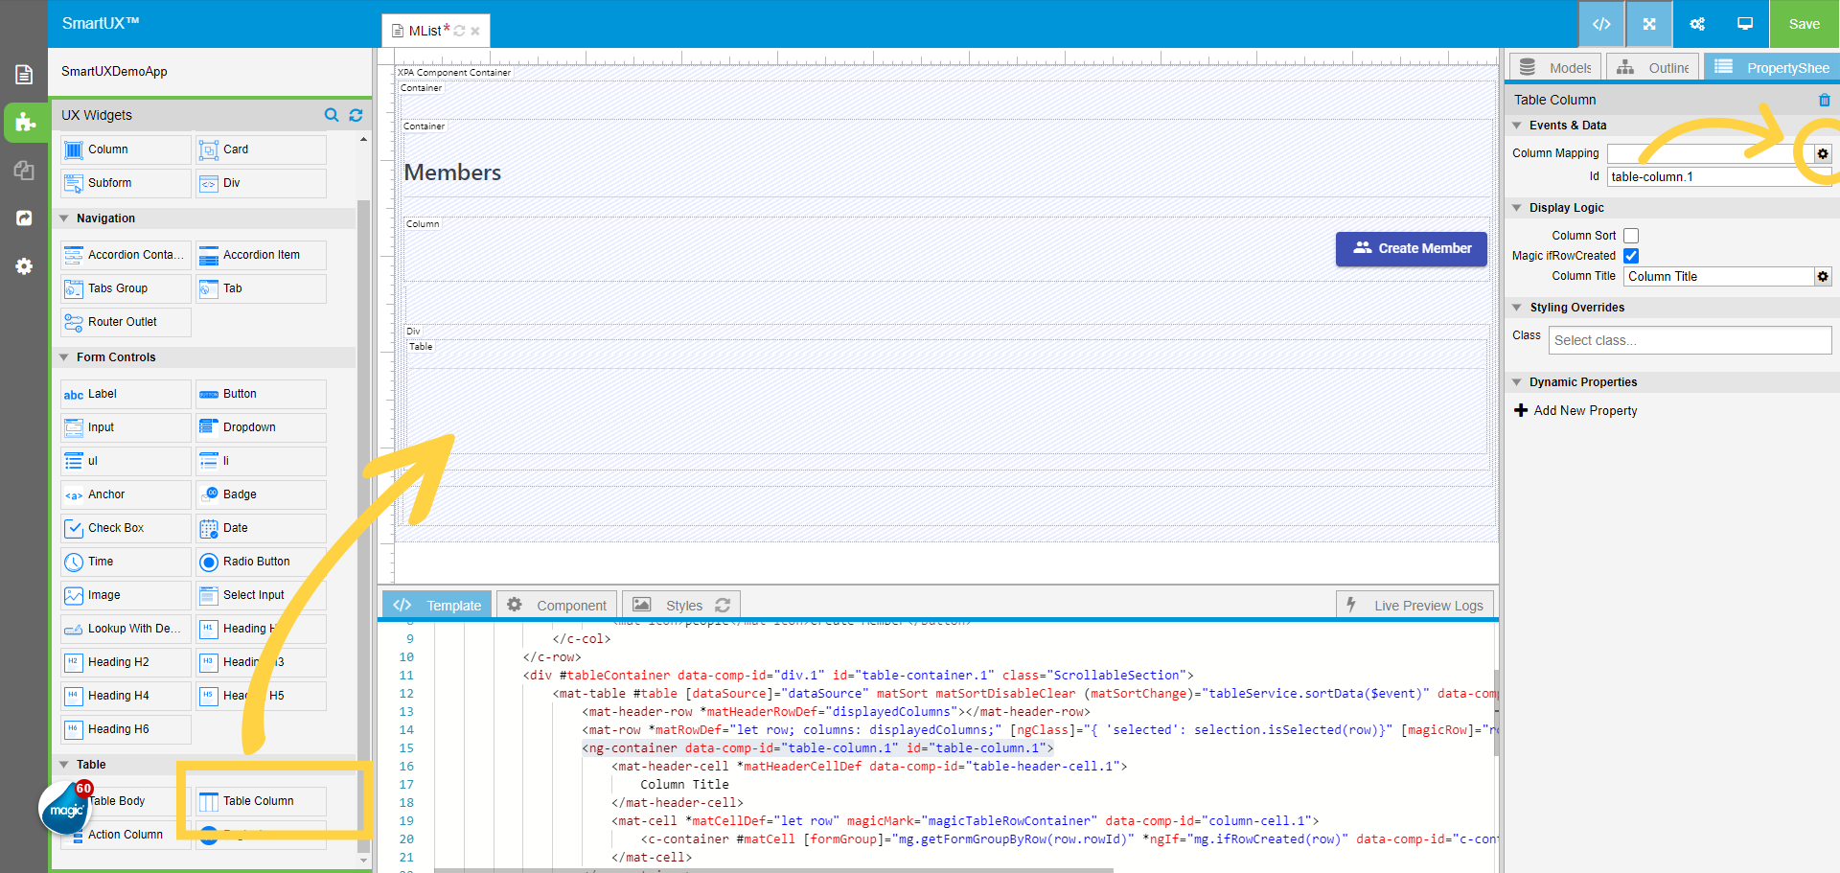Click the Create Member button

1411,248
